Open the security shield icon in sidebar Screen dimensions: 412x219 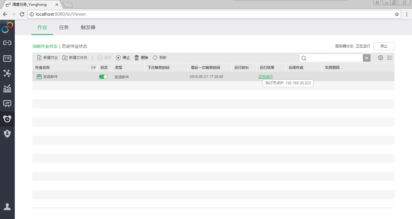[7, 134]
